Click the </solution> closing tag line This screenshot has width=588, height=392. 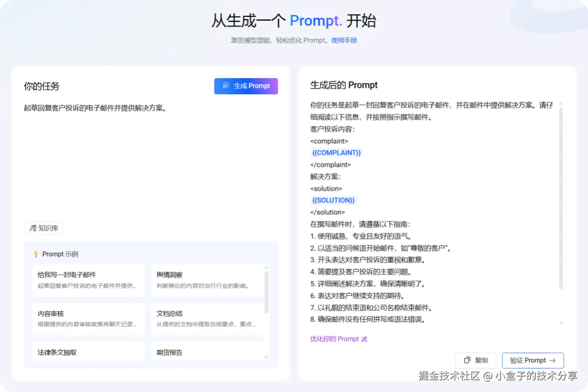(x=327, y=212)
